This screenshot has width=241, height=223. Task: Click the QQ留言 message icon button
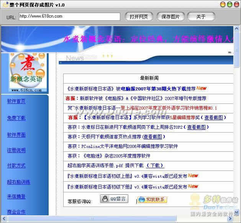tap(114, 199)
